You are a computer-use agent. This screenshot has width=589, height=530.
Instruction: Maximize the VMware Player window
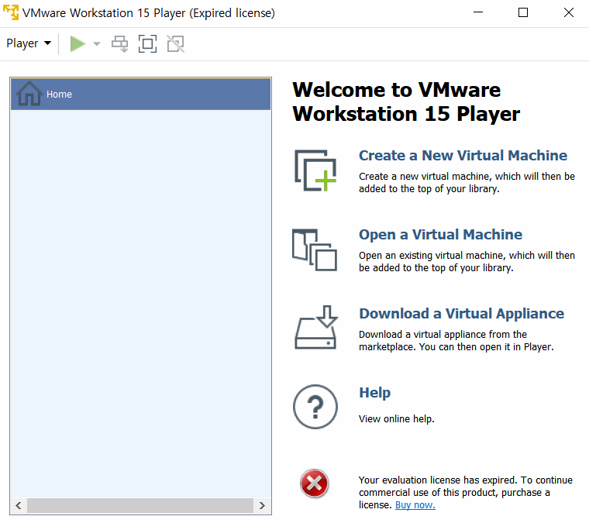(x=523, y=12)
